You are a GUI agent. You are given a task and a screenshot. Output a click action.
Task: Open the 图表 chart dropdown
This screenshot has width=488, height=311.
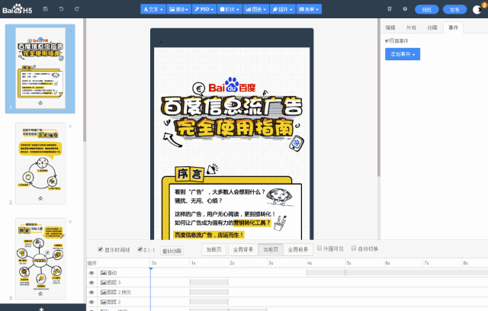tap(256, 9)
